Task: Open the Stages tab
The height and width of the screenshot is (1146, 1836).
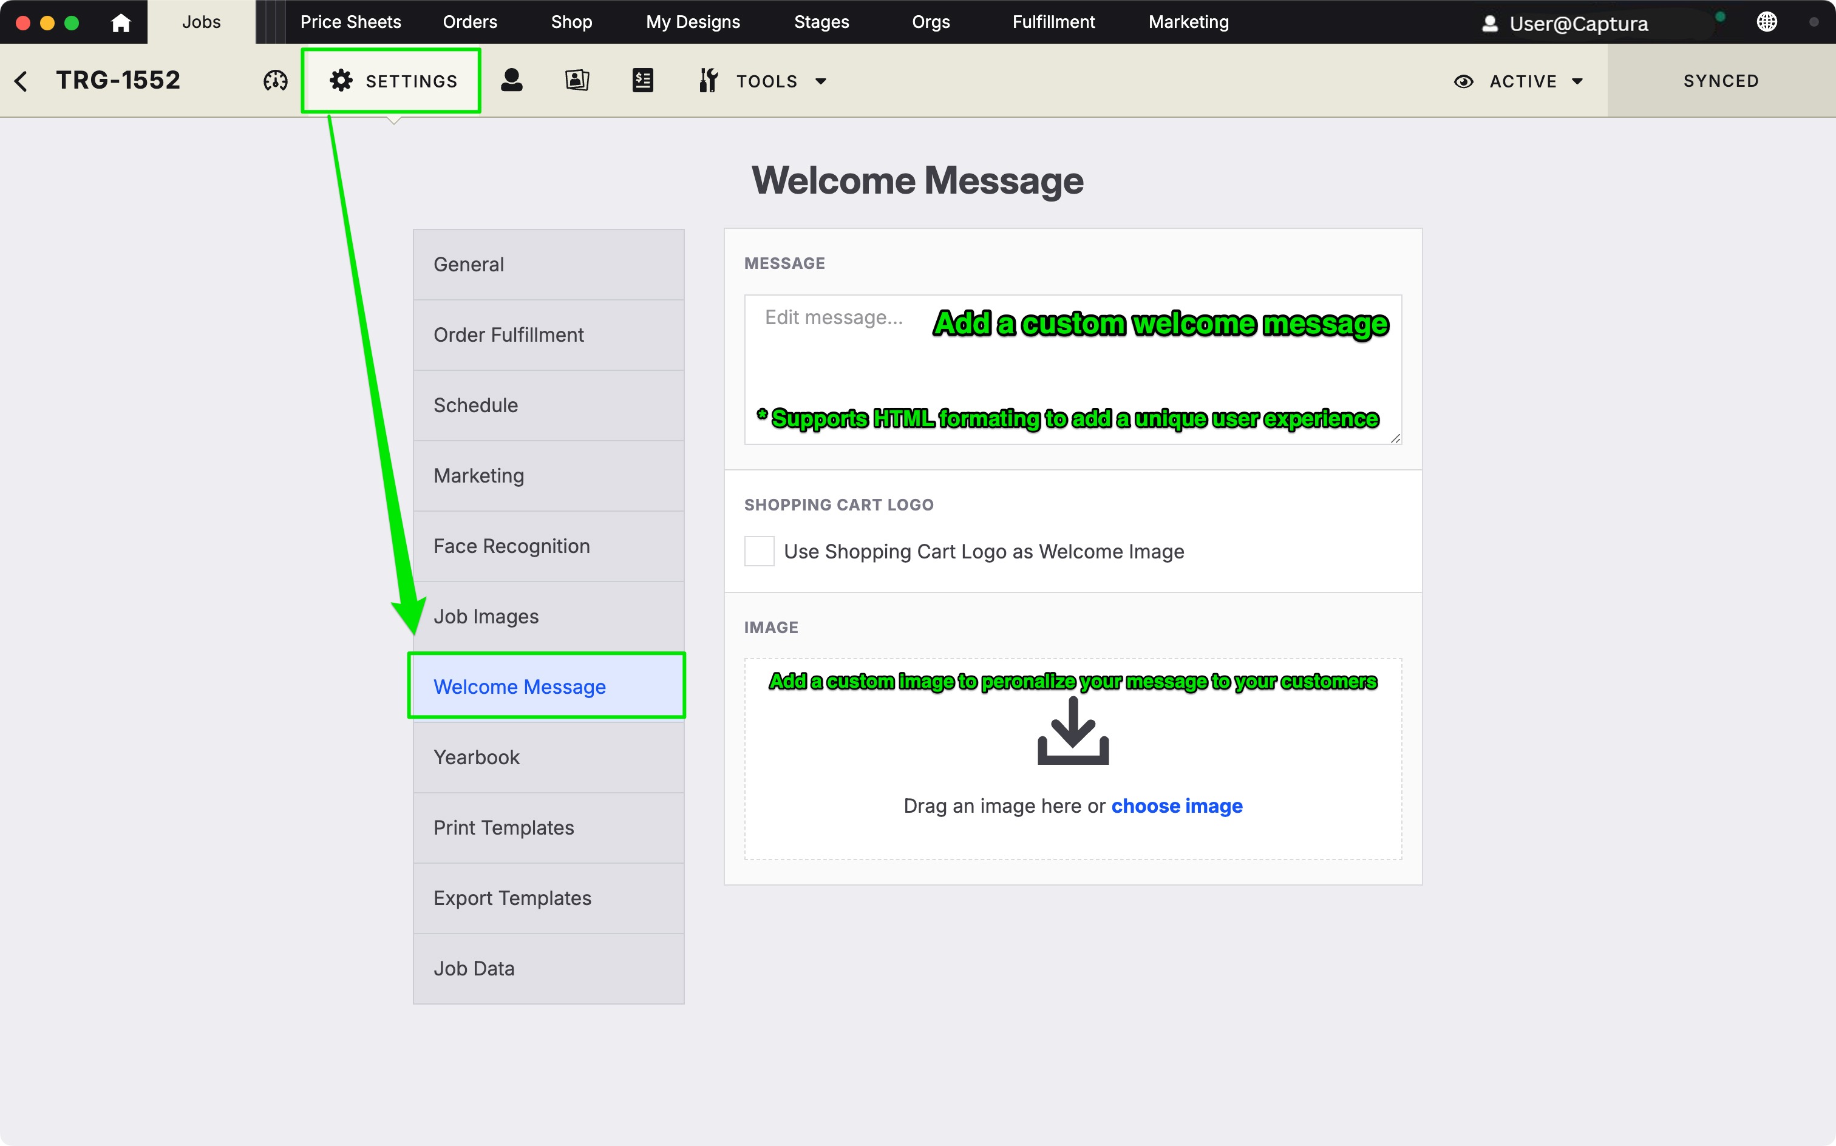Action: pos(821,22)
